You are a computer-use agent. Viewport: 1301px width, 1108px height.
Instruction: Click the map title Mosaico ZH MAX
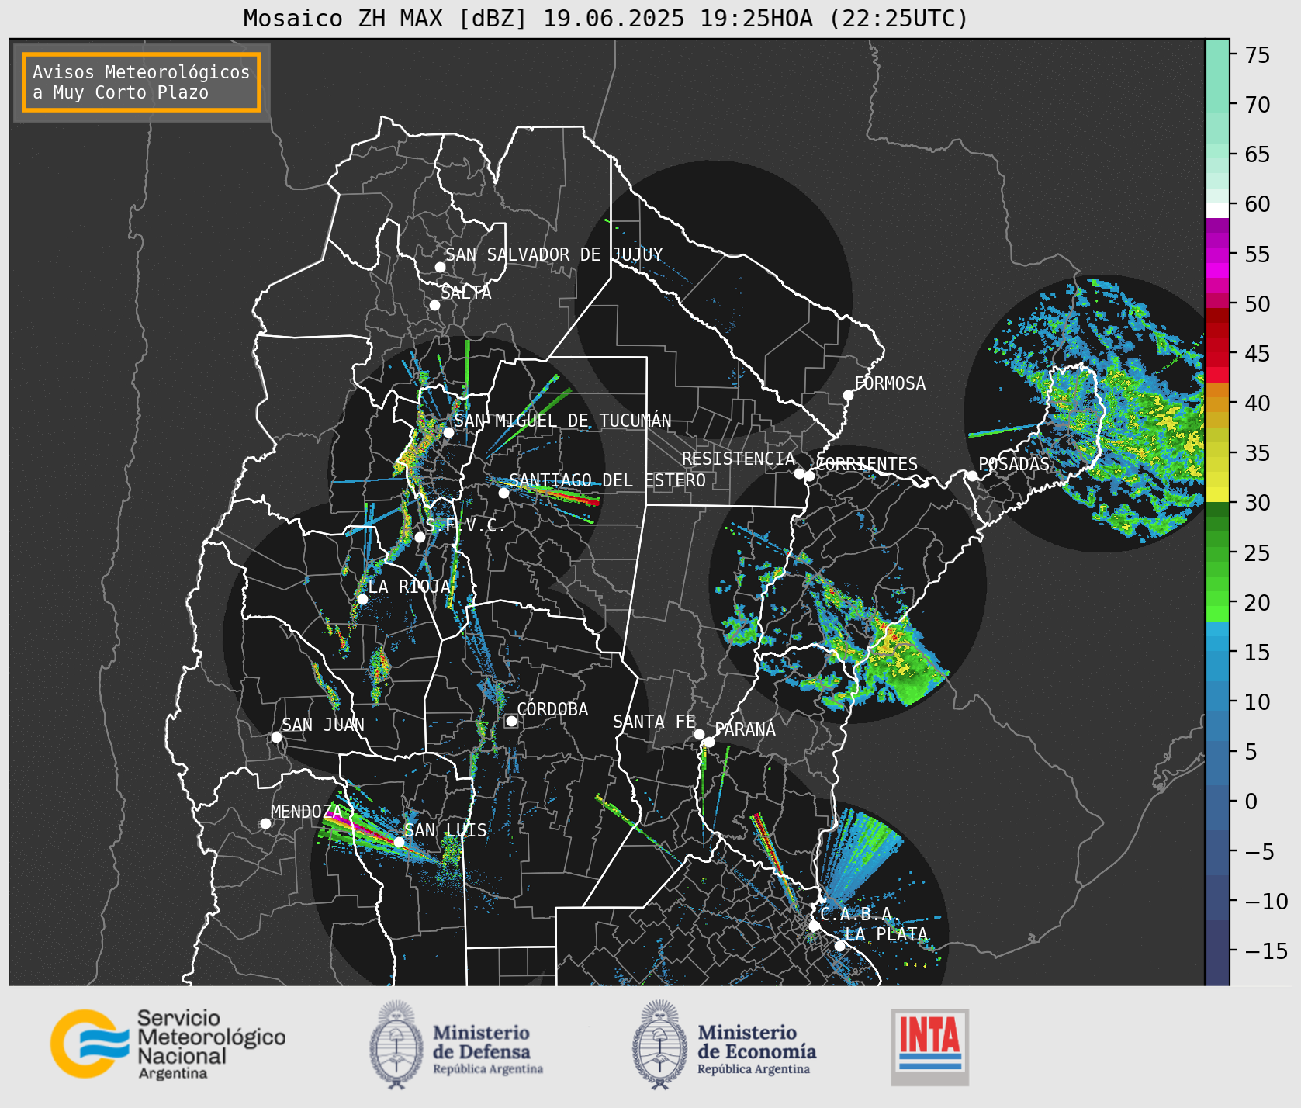point(606,18)
